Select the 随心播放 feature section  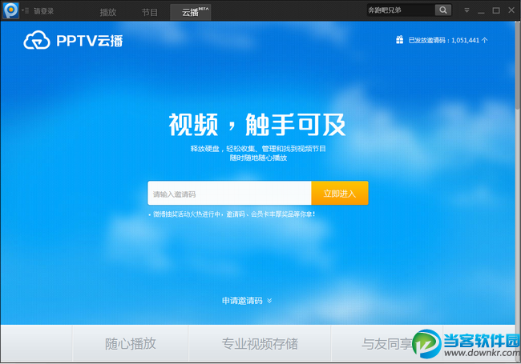click(x=130, y=343)
